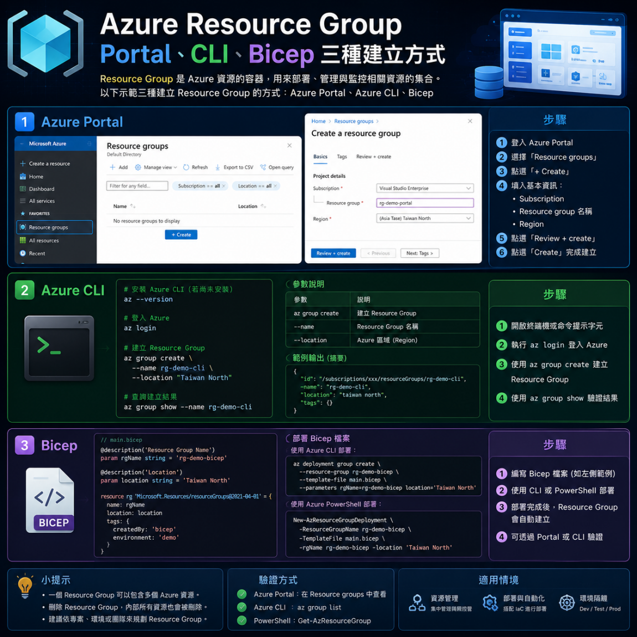Close the Resource groups panel
Image resolution: width=637 pixels, height=637 pixels.
[290, 146]
